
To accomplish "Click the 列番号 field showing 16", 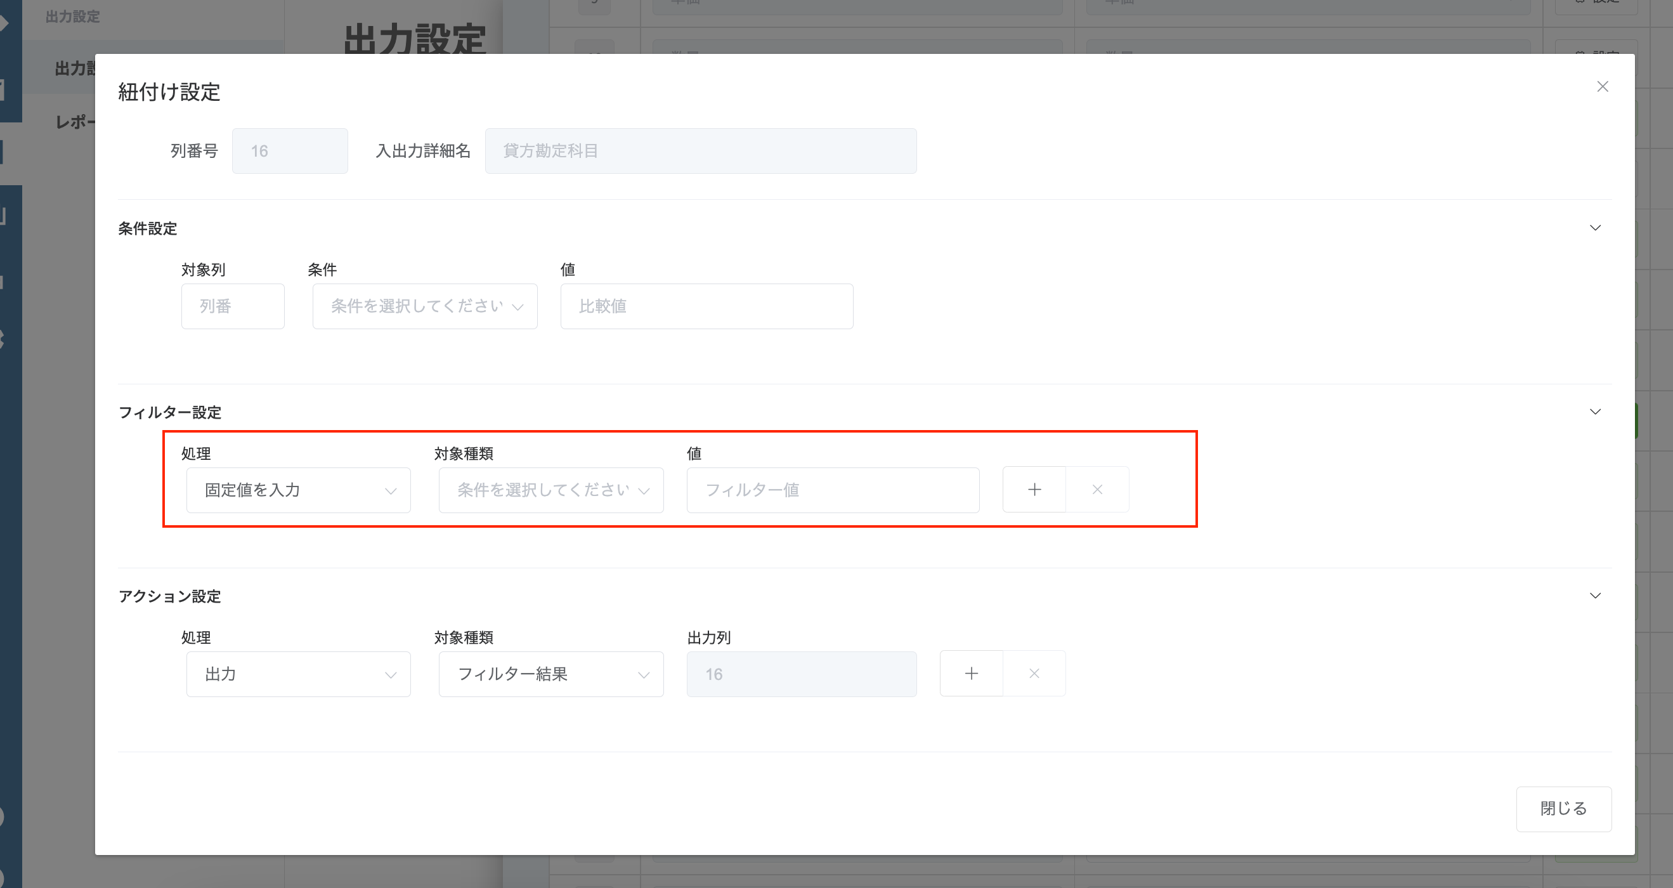I will point(290,151).
